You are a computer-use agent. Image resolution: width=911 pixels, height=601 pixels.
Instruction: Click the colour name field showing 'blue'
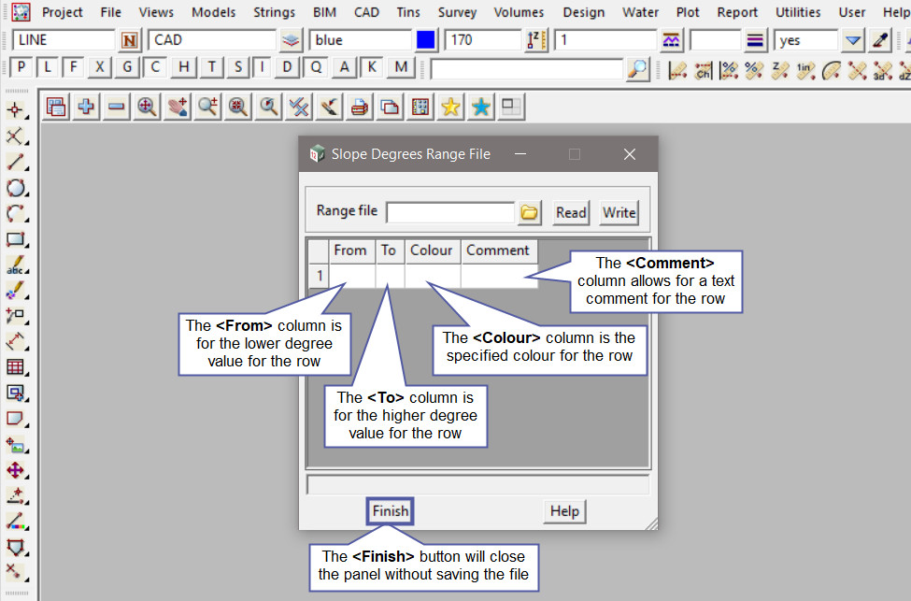(x=361, y=40)
